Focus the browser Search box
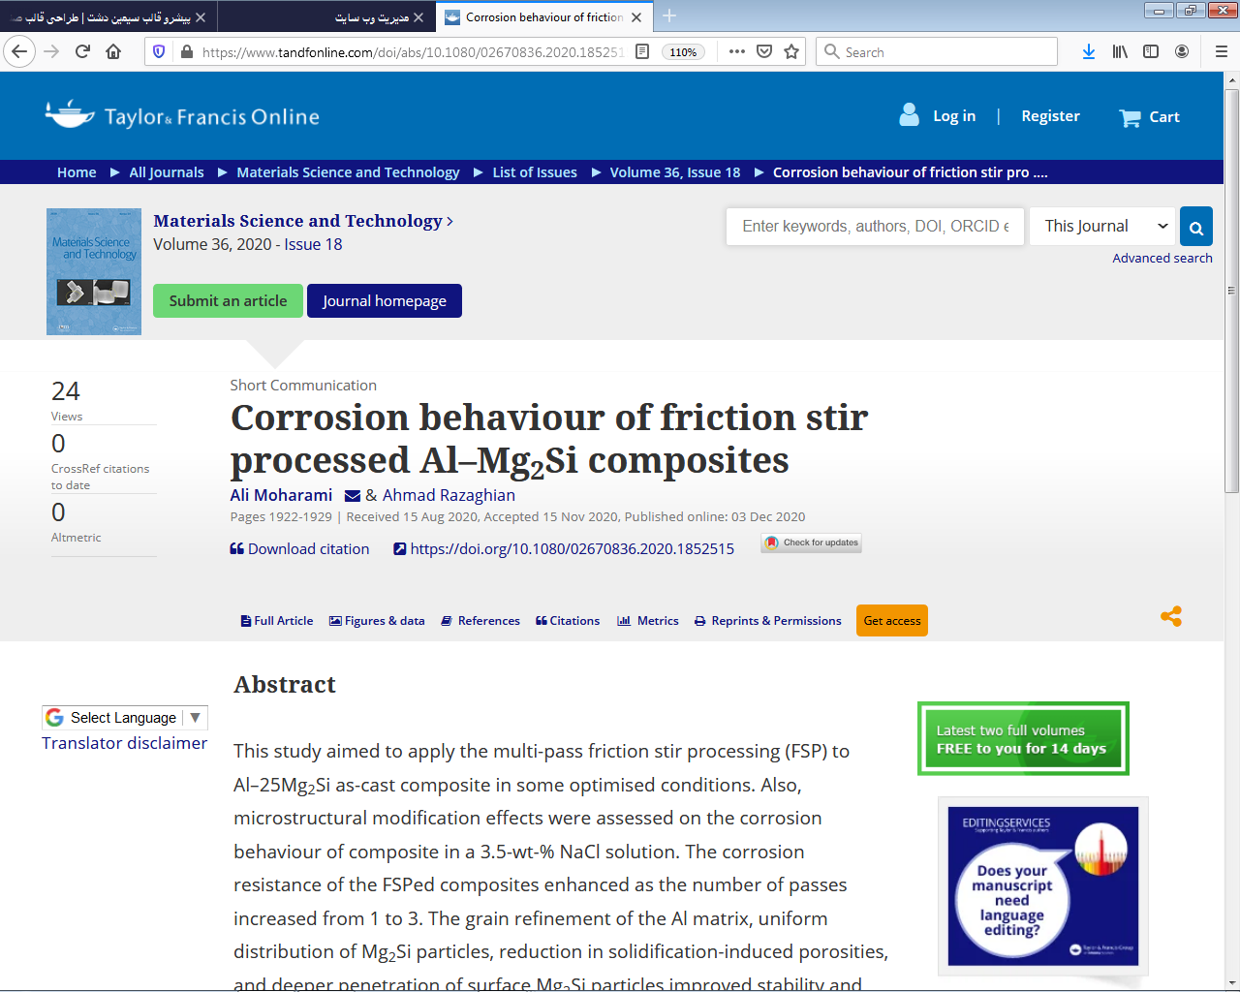 pos(937,52)
